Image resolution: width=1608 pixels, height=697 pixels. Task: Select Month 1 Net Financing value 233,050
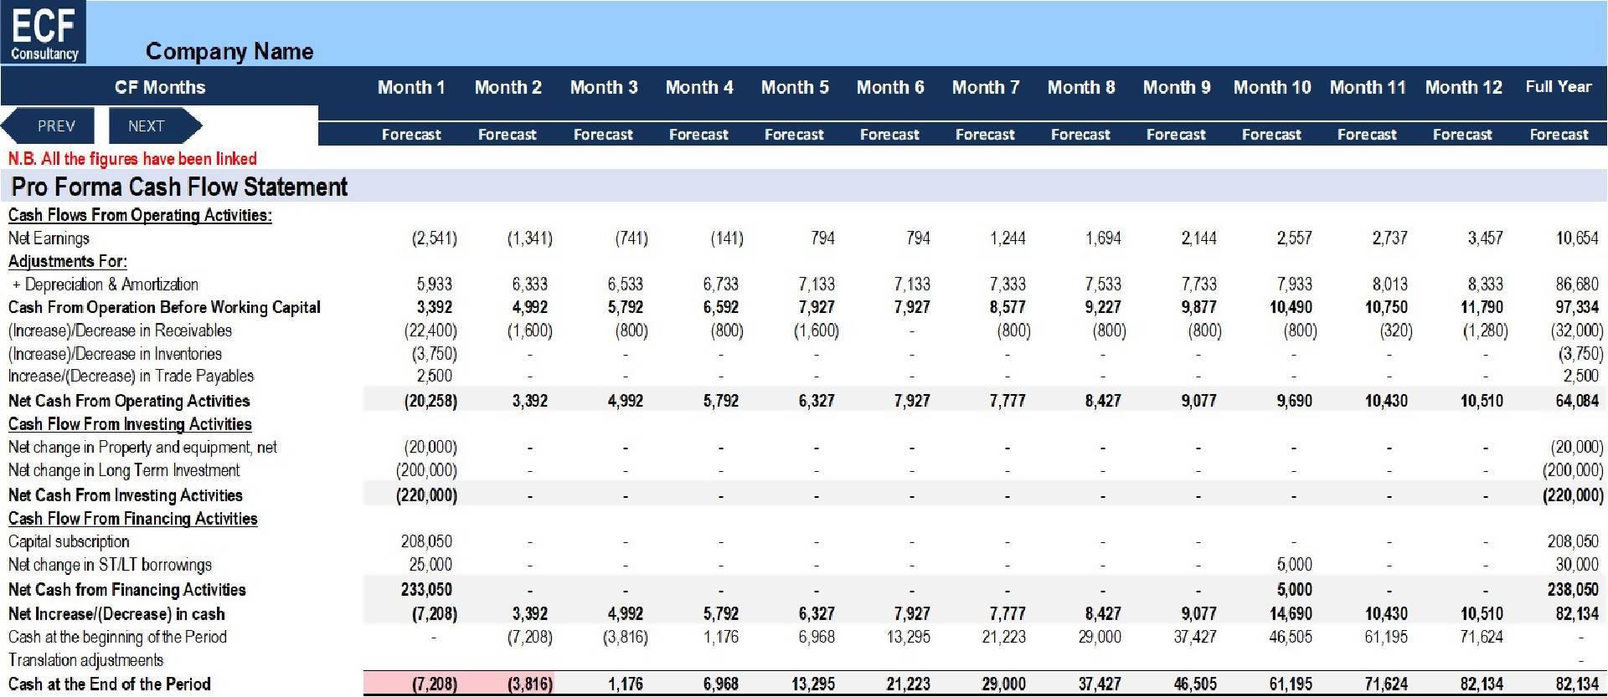(x=426, y=590)
